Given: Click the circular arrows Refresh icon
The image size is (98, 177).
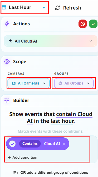Looking at the screenshot, I should pyautogui.click(x=57, y=8).
